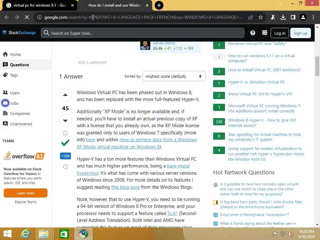Click the page vertical scrollbar thumb

point(317,66)
